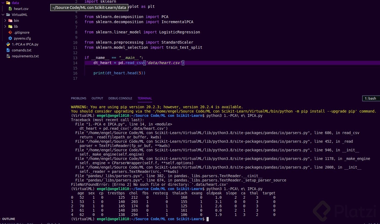Click the FileNotFoundError line in terminal
The image size is (380, 224).
click(x=150, y=184)
